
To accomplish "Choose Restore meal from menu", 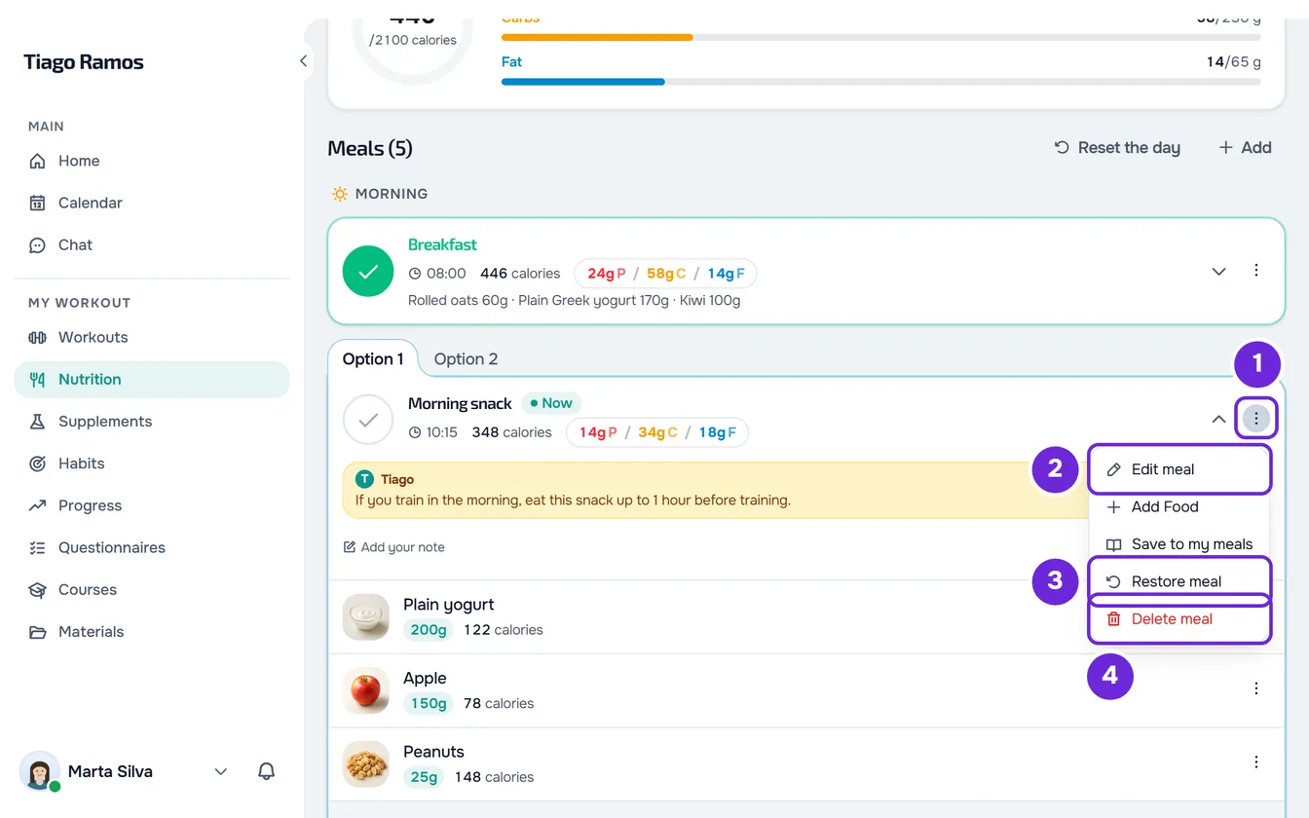I will (x=1179, y=581).
